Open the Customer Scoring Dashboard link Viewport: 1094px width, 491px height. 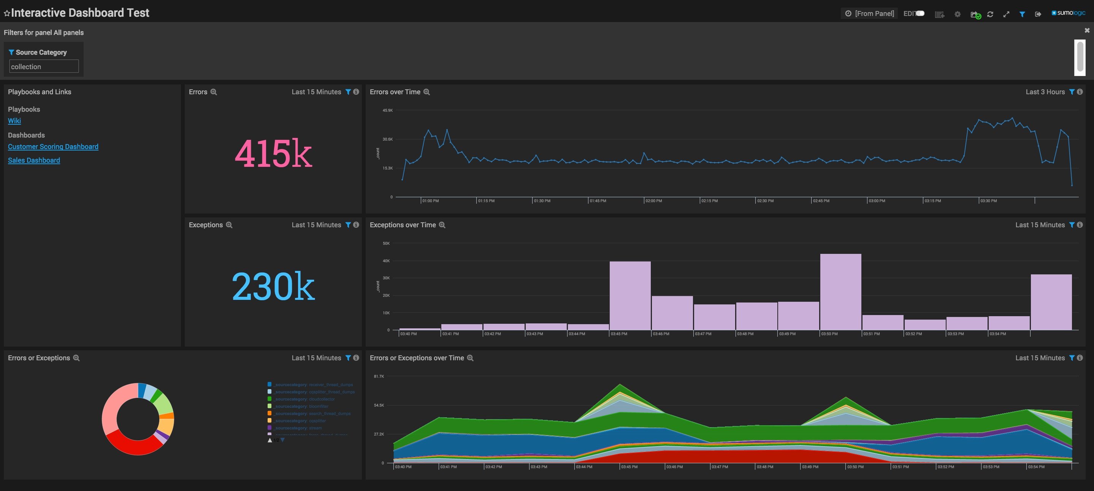coord(53,146)
